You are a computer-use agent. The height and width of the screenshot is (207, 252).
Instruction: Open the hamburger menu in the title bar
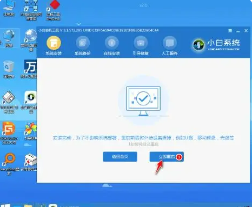tap(230, 31)
